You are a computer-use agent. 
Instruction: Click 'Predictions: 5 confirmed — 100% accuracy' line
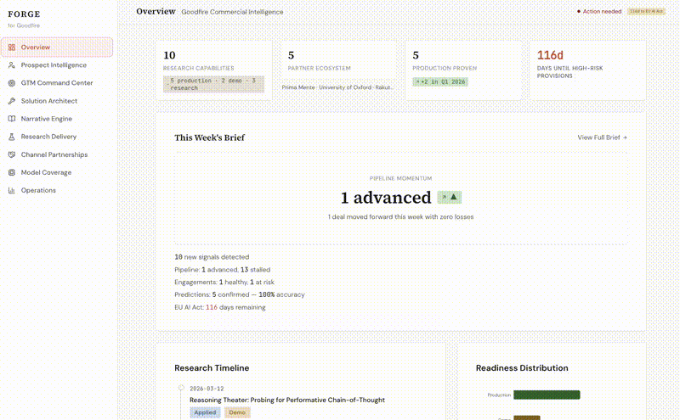(240, 294)
